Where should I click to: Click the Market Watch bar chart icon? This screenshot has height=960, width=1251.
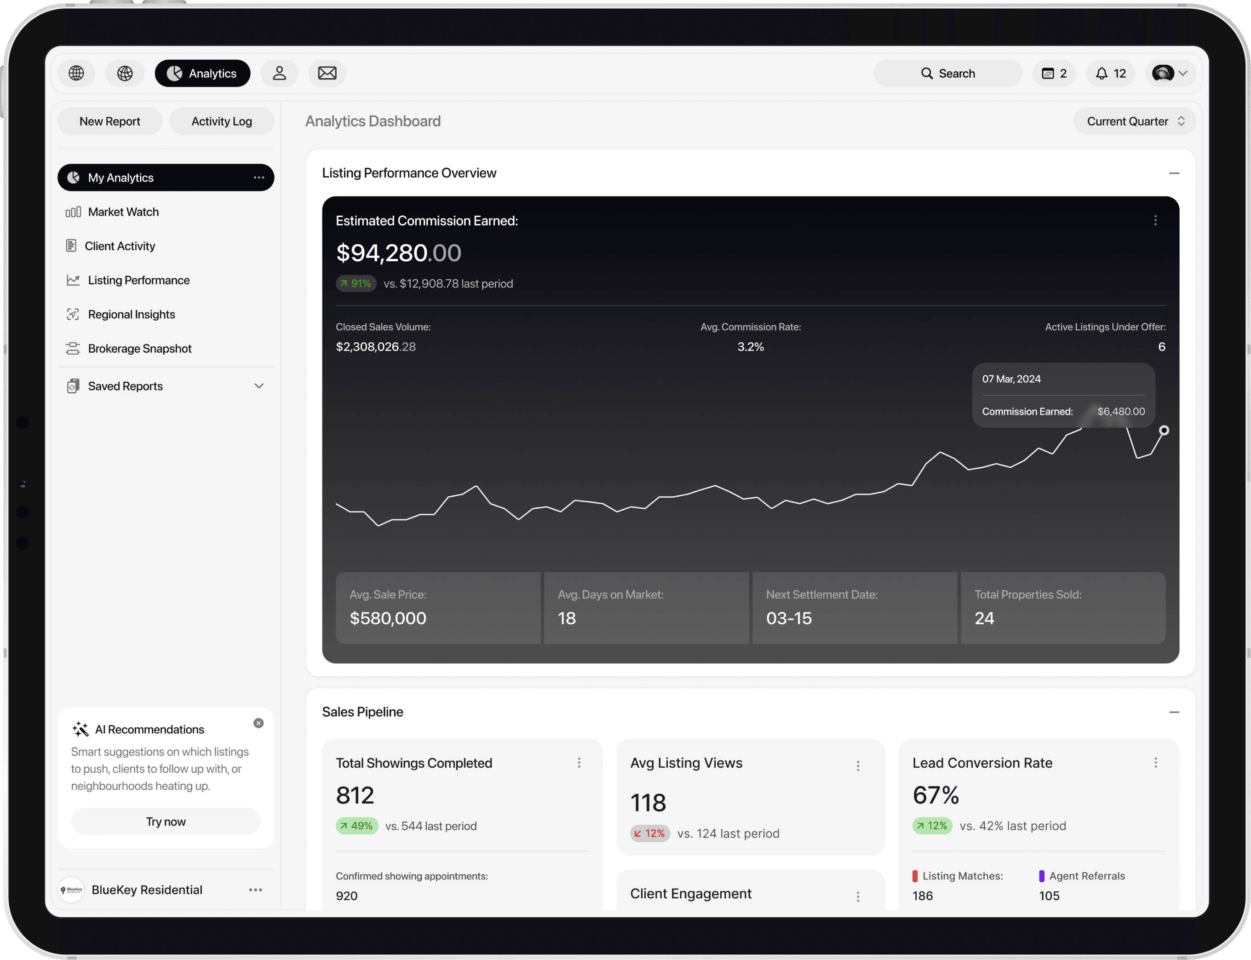[73, 212]
